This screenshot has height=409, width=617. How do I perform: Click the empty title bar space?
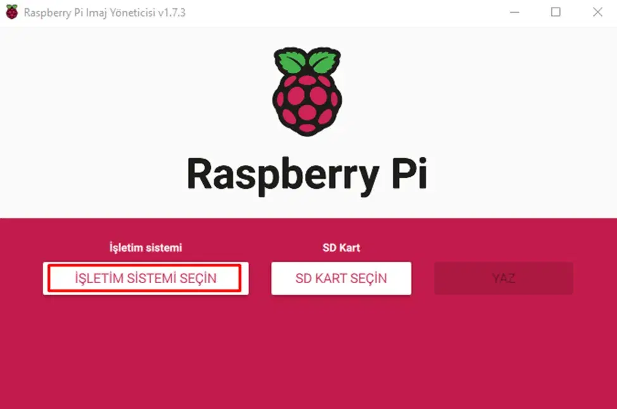[346, 12]
